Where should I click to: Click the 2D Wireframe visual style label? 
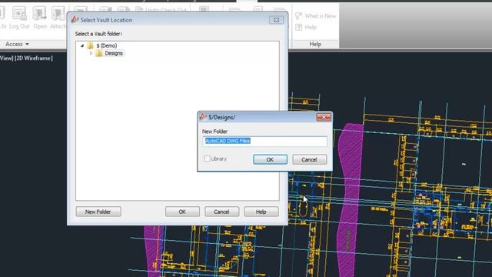tap(34, 58)
